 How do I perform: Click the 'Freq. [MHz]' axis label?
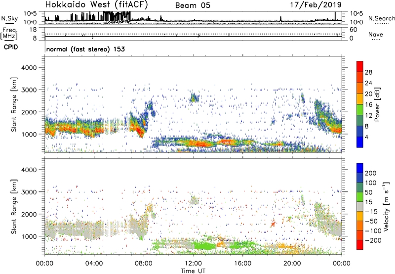pos(9,33)
